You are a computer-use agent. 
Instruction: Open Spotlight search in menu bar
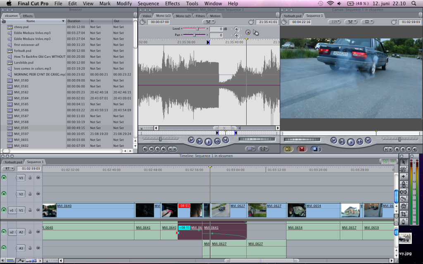tap(413, 3)
